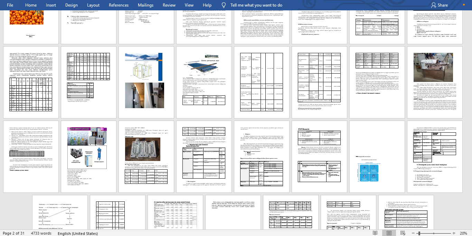Click the Share person icon
This screenshot has width=472, height=236.
pyautogui.click(x=433, y=5)
